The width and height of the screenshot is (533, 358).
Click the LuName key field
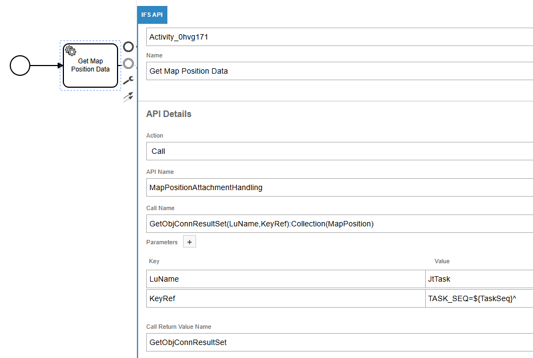(285, 279)
